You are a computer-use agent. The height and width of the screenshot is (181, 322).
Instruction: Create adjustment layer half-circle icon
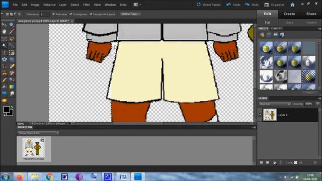coord(274,162)
